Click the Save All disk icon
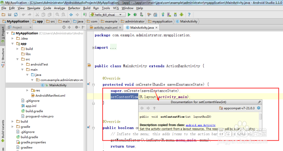283x151 pixels. pos(10,15)
